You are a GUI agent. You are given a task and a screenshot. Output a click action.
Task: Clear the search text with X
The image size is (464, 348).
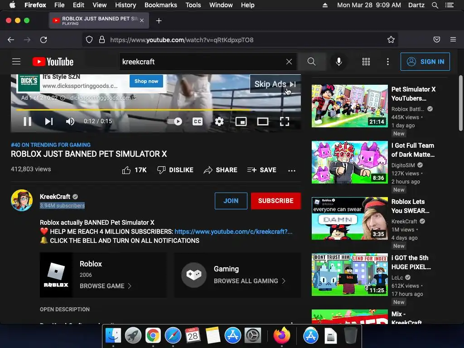[x=289, y=62]
